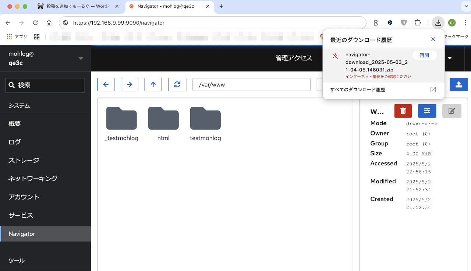This screenshot has height=271, width=471.
Task: Open Chrome tab search dropdown arrow
Action: [465, 6]
